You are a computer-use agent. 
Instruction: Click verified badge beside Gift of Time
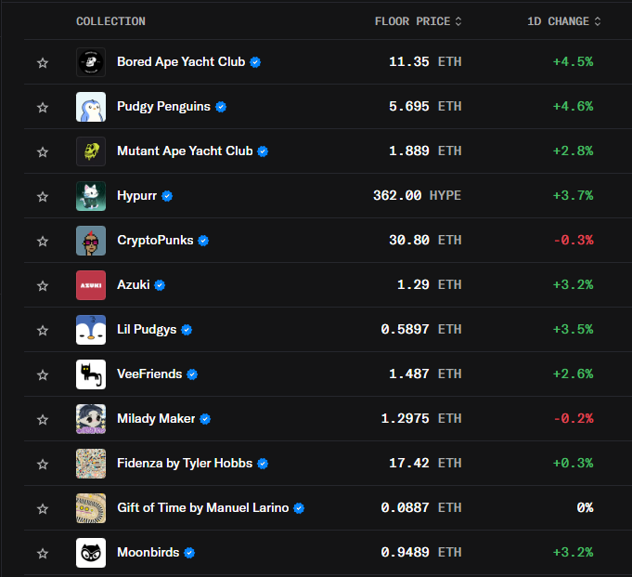coord(299,508)
